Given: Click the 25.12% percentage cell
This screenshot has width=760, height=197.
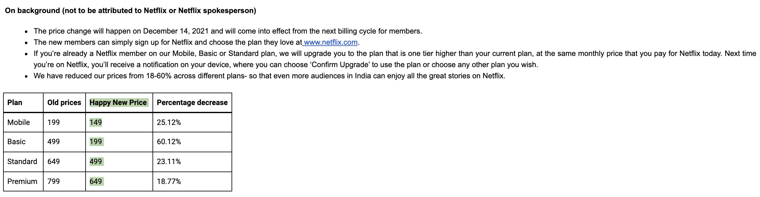Looking at the screenshot, I should [169, 122].
